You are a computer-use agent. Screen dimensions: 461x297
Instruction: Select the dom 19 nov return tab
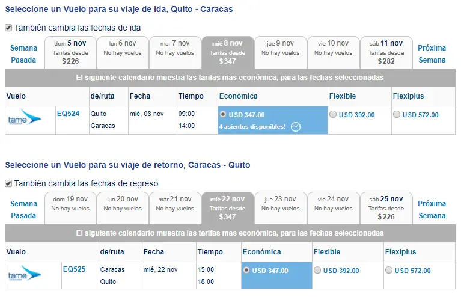pyautogui.click(x=70, y=208)
